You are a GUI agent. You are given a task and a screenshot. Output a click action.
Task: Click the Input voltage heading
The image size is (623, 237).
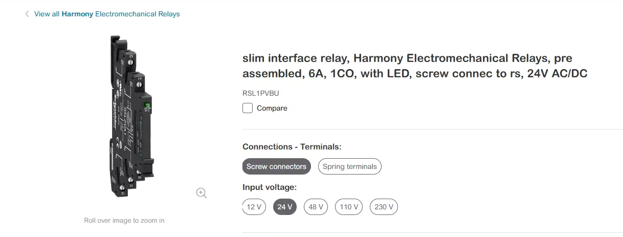point(270,187)
